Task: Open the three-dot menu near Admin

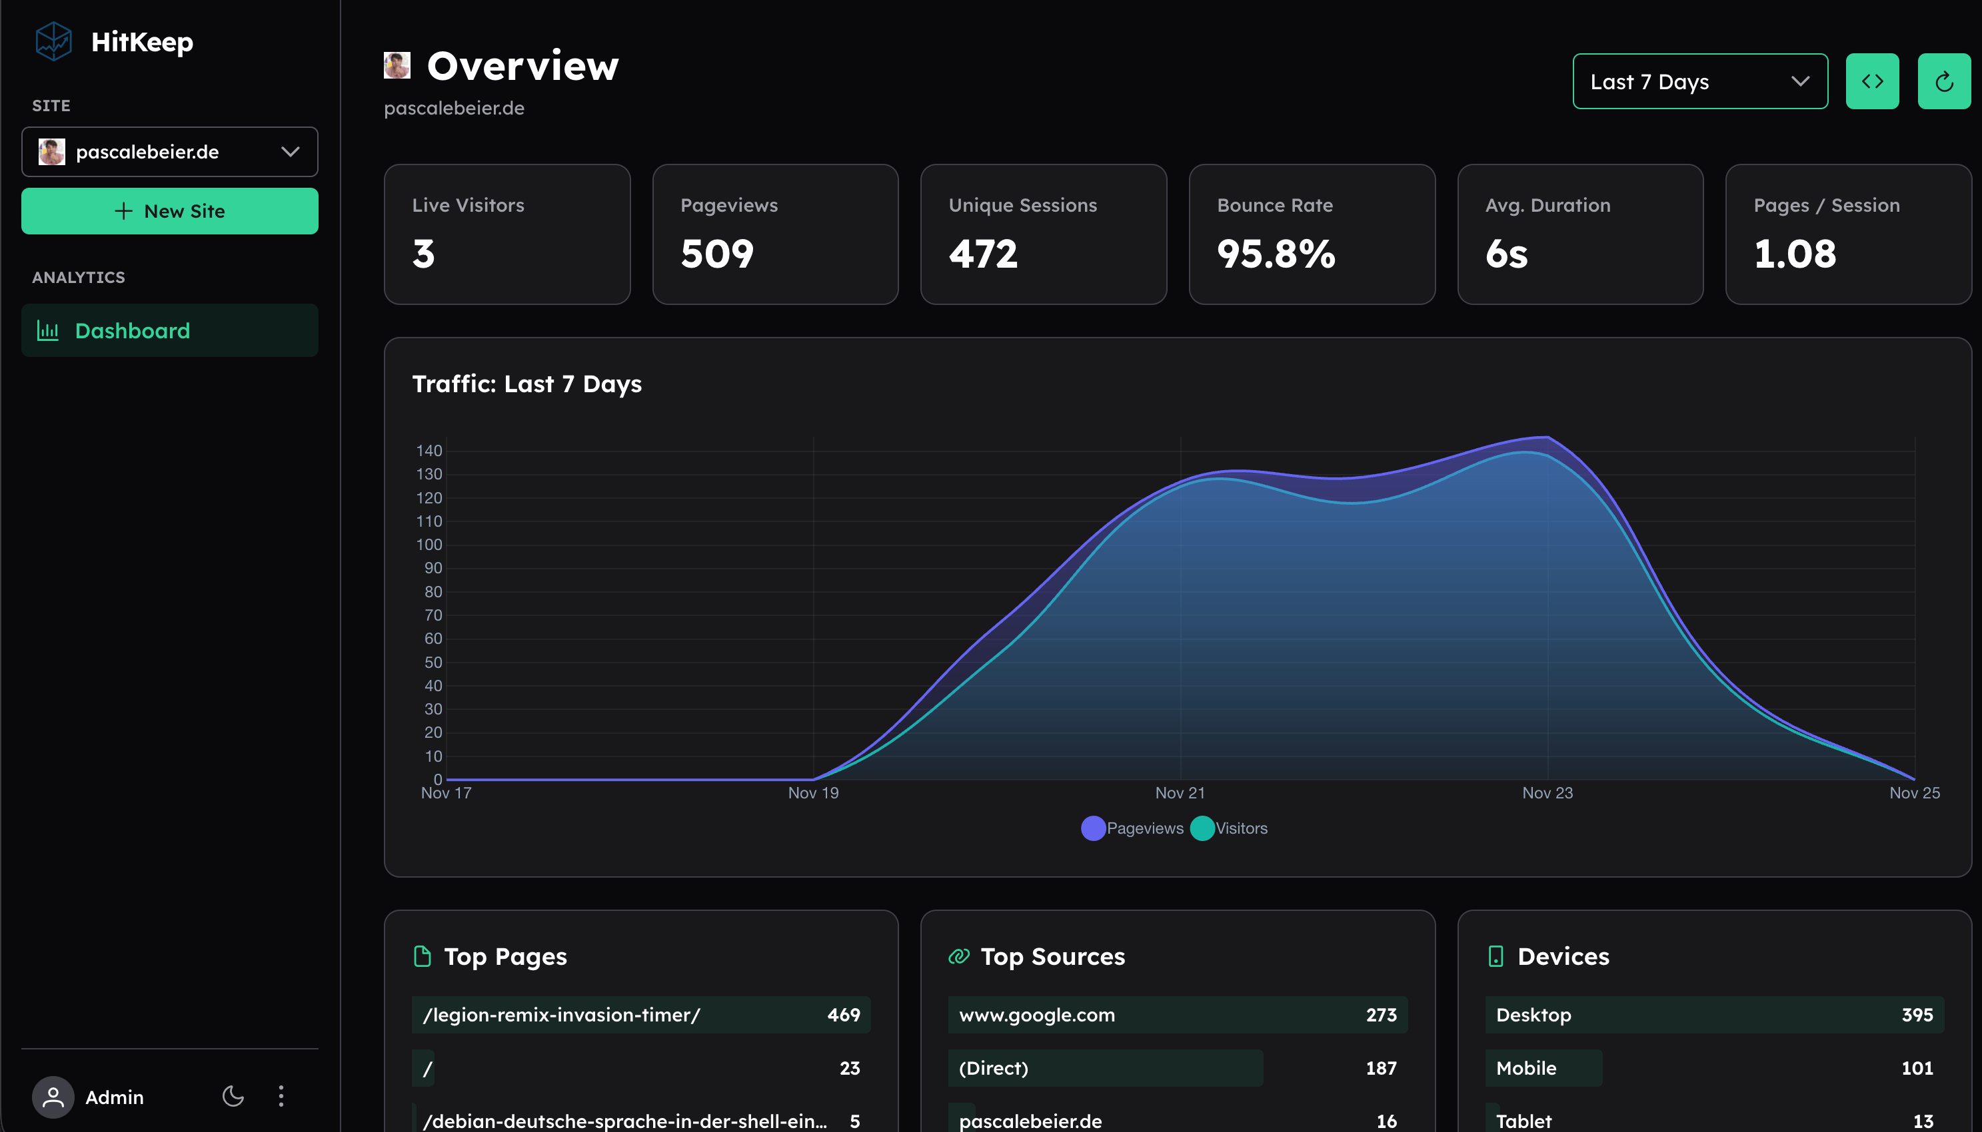Action: [x=282, y=1097]
